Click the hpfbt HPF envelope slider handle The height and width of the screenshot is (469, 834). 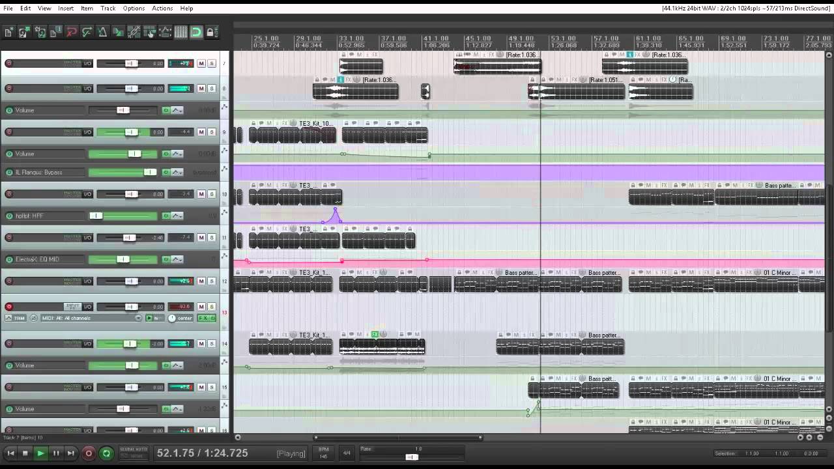pos(96,216)
